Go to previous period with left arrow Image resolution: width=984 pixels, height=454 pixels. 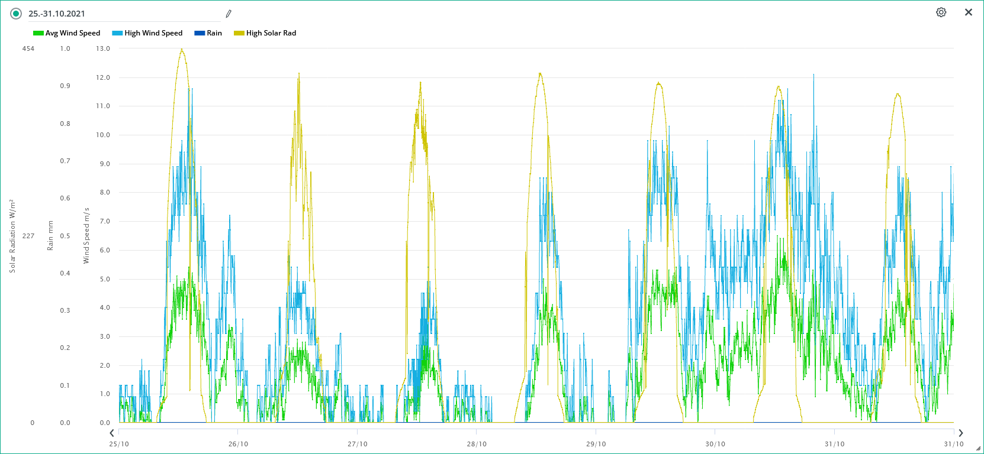pos(112,433)
